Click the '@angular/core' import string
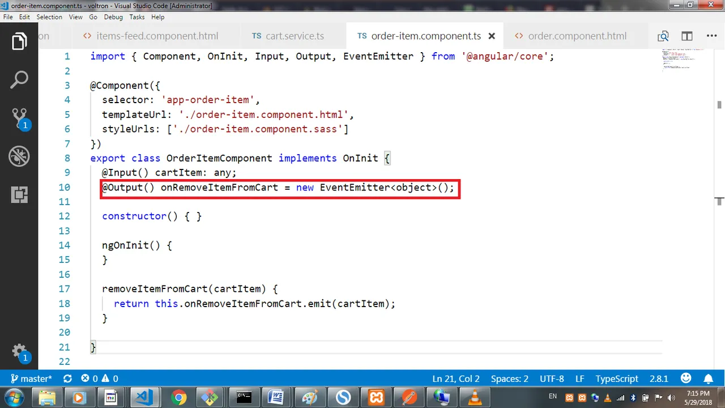Screen dimensions: 725x408 [x=505, y=56]
